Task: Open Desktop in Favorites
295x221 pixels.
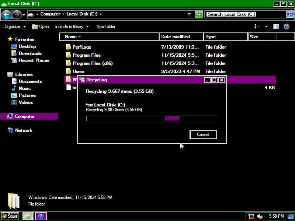Action: click(24, 46)
